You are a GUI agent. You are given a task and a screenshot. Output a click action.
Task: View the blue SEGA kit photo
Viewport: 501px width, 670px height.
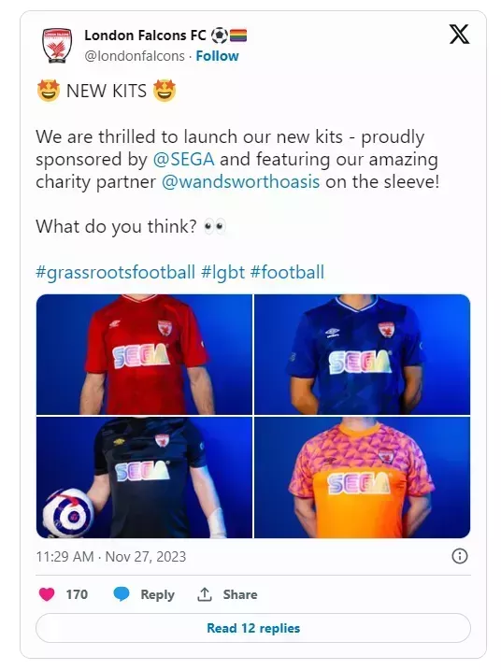(362, 354)
